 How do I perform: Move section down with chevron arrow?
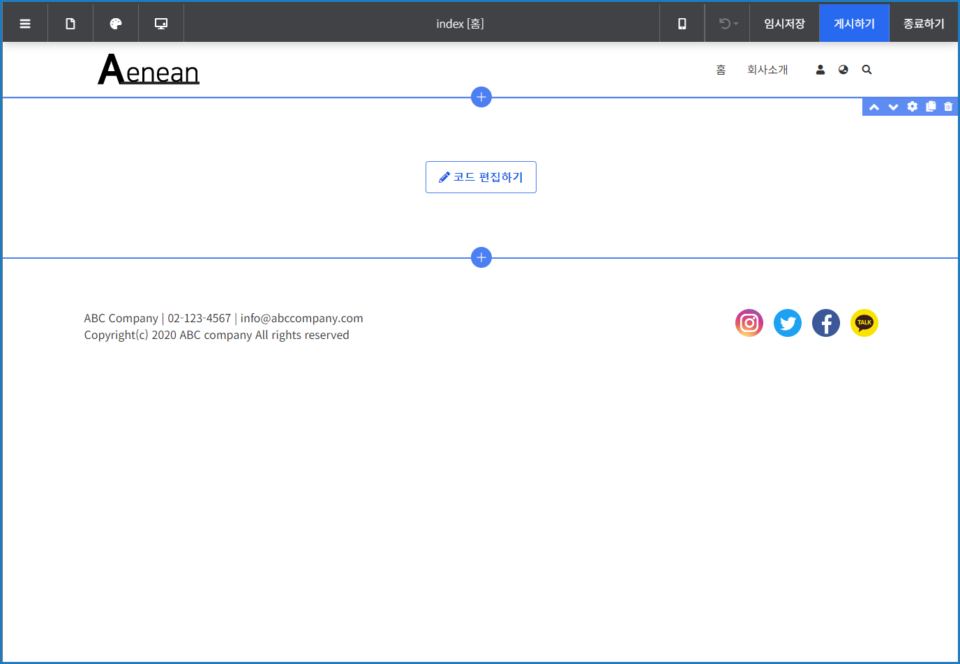[893, 107]
